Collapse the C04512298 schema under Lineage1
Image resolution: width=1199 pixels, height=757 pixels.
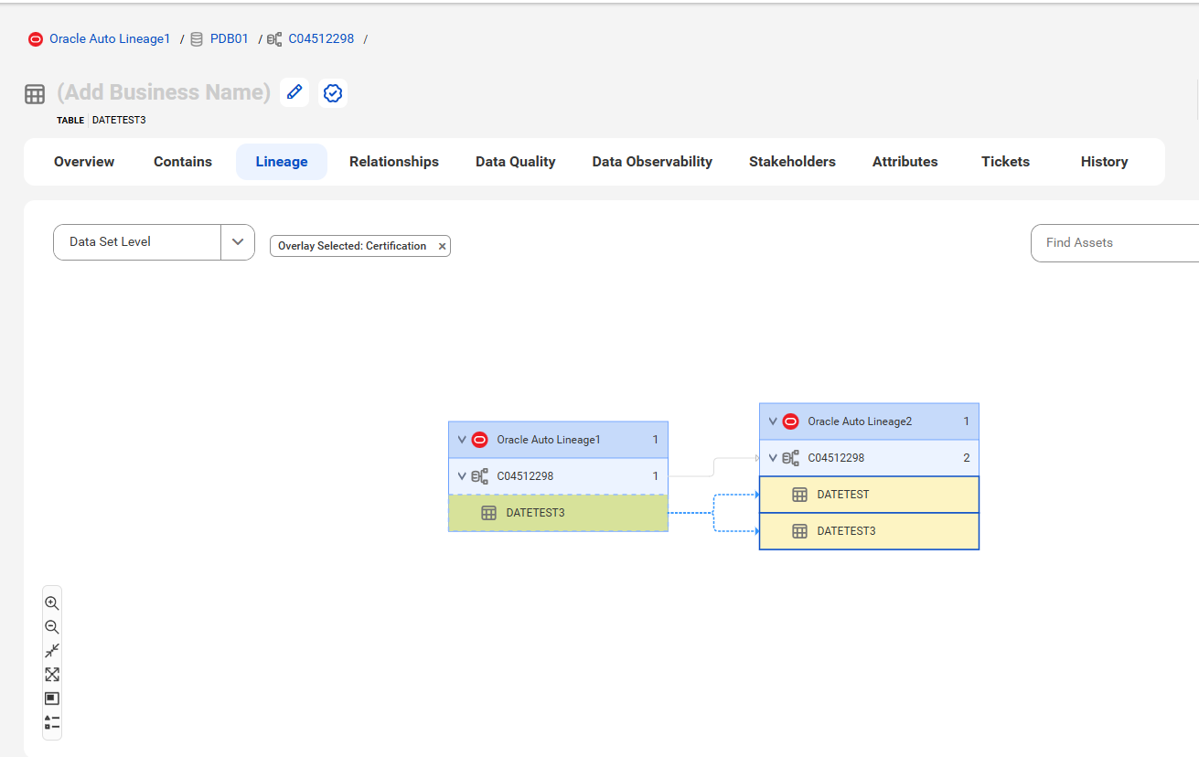pyautogui.click(x=462, y=476)
